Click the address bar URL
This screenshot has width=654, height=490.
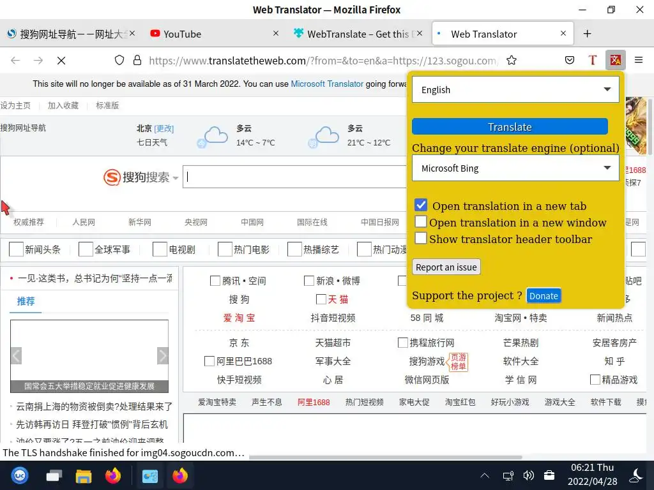pyautogui.click(x=323, y=61)
